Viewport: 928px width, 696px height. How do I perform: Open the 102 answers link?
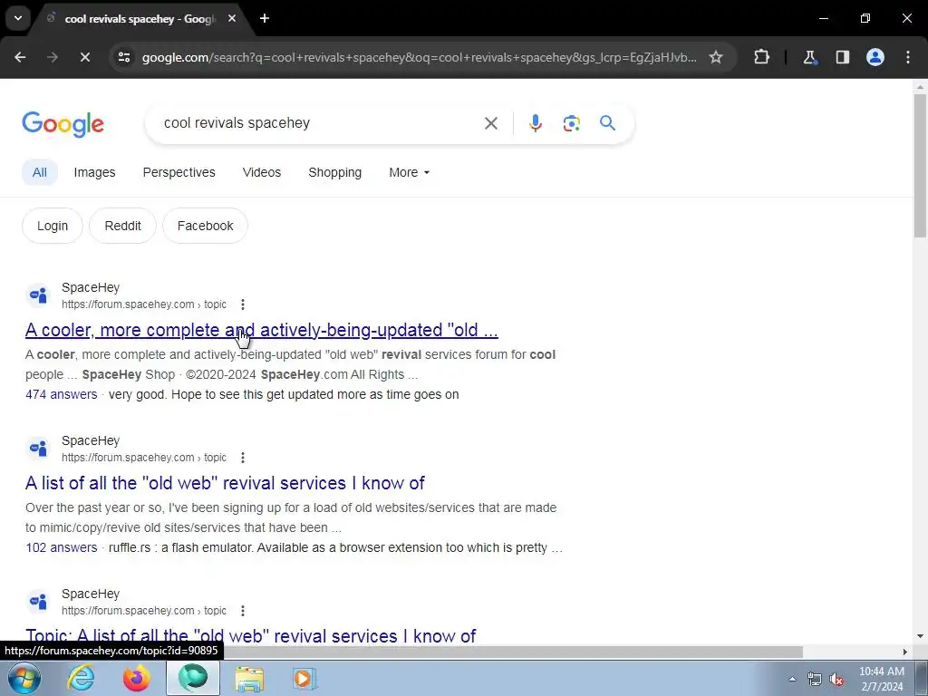61,547
